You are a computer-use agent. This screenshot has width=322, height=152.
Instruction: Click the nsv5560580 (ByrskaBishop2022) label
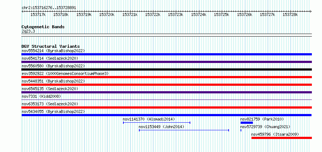(x=53, y=66)
